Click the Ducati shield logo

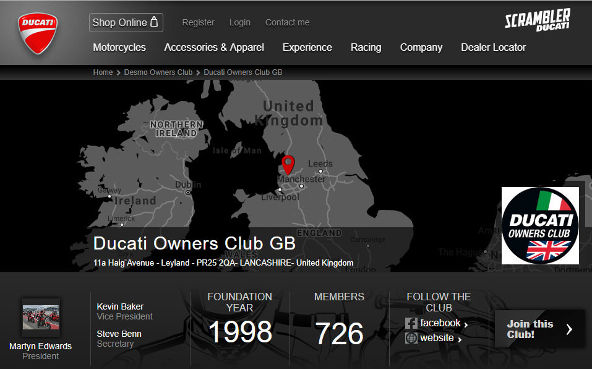pos(38,33)
